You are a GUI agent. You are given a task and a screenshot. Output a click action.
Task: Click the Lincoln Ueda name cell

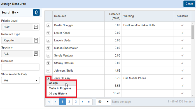[x=78, y=40]
